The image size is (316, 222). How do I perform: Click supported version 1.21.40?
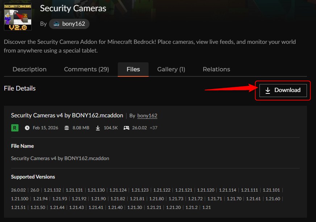[115, 207]
